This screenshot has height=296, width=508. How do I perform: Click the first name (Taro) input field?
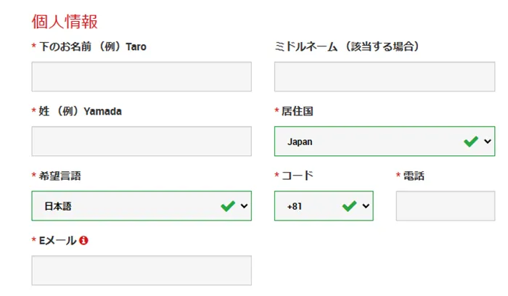pos(142,77)
